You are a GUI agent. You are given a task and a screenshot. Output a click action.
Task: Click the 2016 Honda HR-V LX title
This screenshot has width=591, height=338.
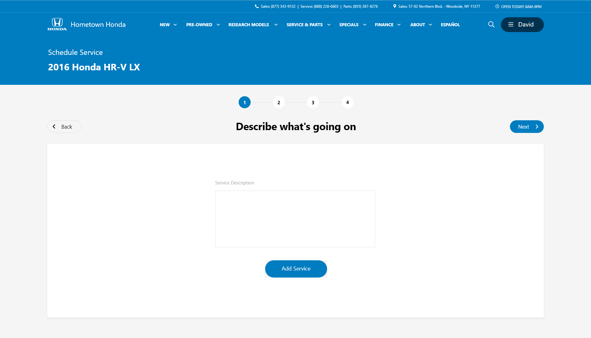(x=94, y=67)
